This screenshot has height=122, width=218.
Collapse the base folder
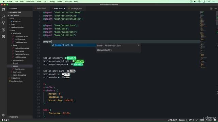click(15, 45)
